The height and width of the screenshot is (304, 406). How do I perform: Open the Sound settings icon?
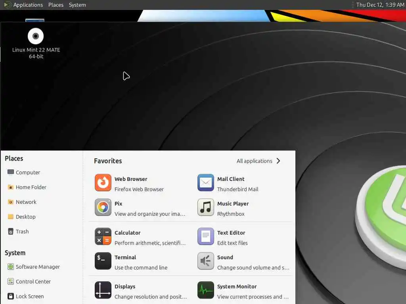[x=206, y=261]
